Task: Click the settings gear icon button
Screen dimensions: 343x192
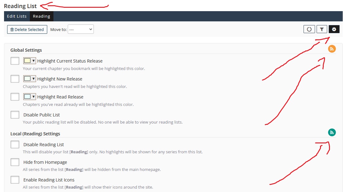Action: 334,29
